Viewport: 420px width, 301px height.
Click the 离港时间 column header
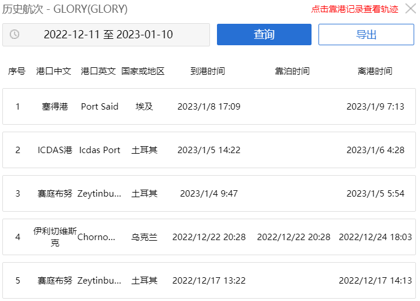[375, 71]
